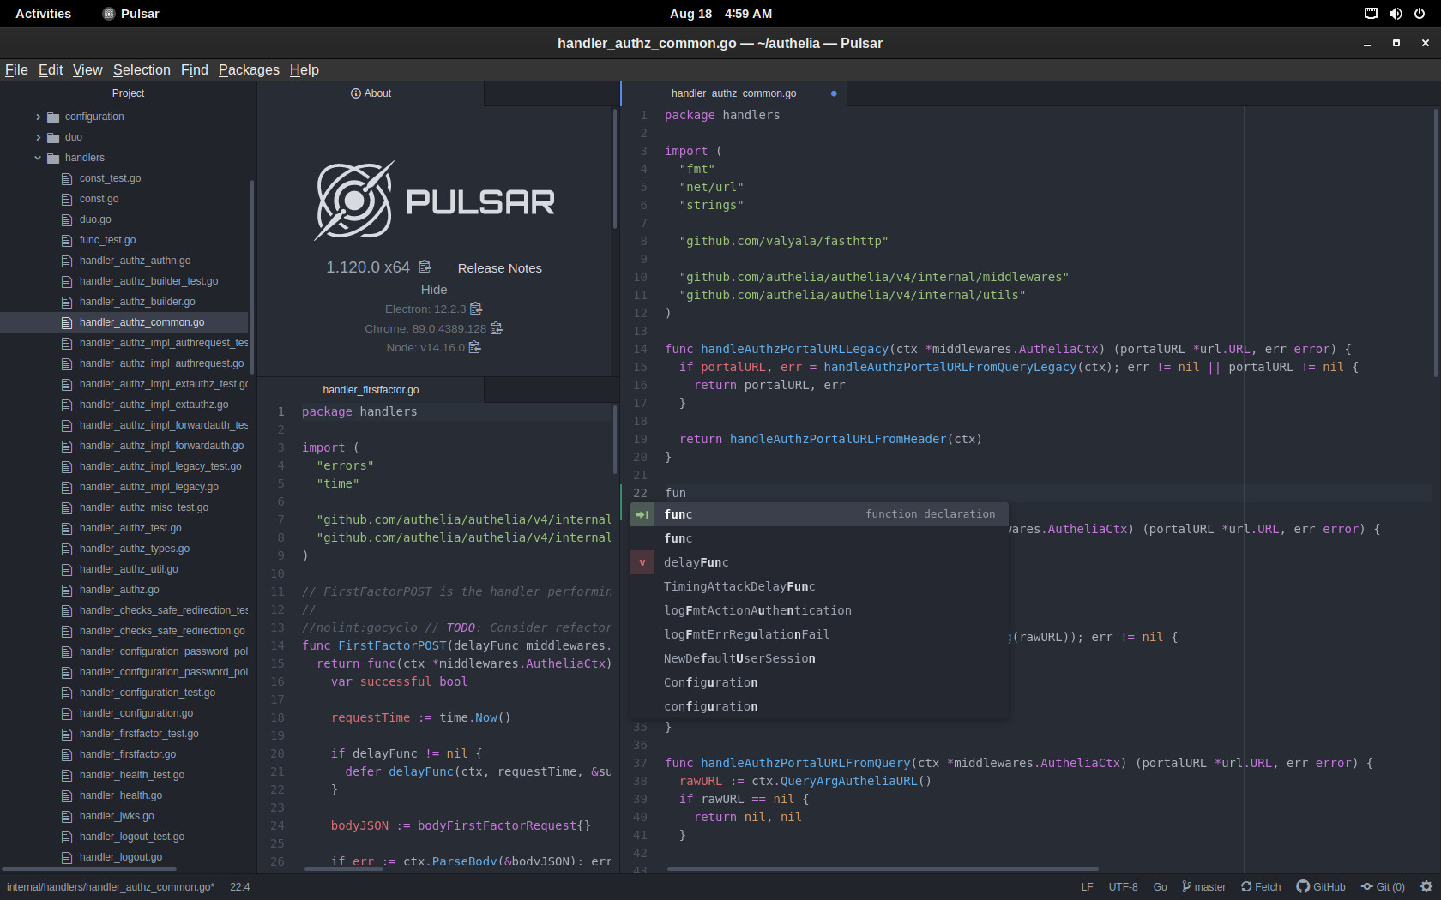Screen dimensions: 1441x900
Task: Open handler_authz_util.go in tree
Action: point(129,569)
